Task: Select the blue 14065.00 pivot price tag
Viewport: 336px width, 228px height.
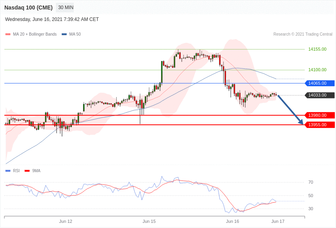Action: 320,83
